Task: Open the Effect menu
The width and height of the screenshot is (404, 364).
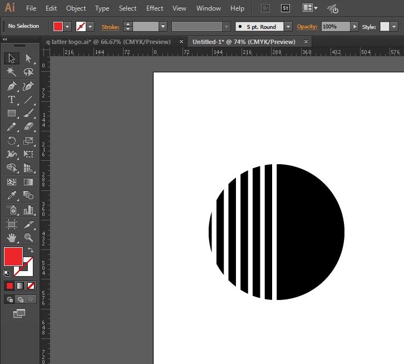Action: tap(155, 8)
